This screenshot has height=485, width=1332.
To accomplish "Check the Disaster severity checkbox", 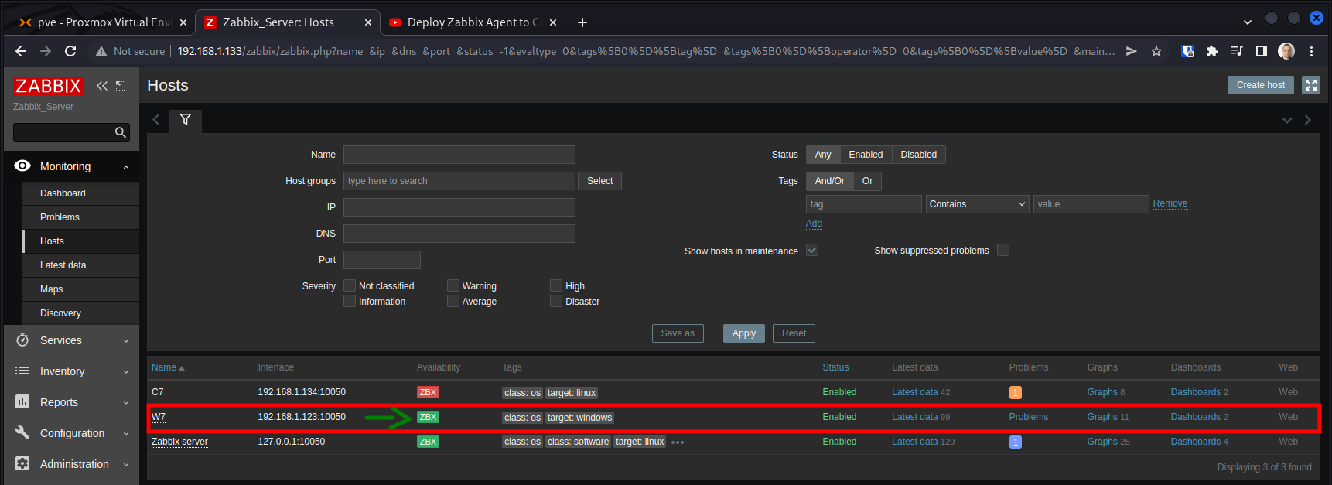I will click(x=556, y=301).
